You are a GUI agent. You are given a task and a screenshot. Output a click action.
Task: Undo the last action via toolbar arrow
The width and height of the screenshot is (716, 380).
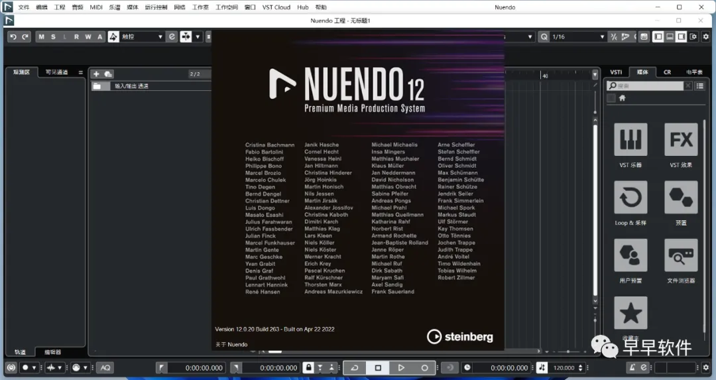point(13,36)
